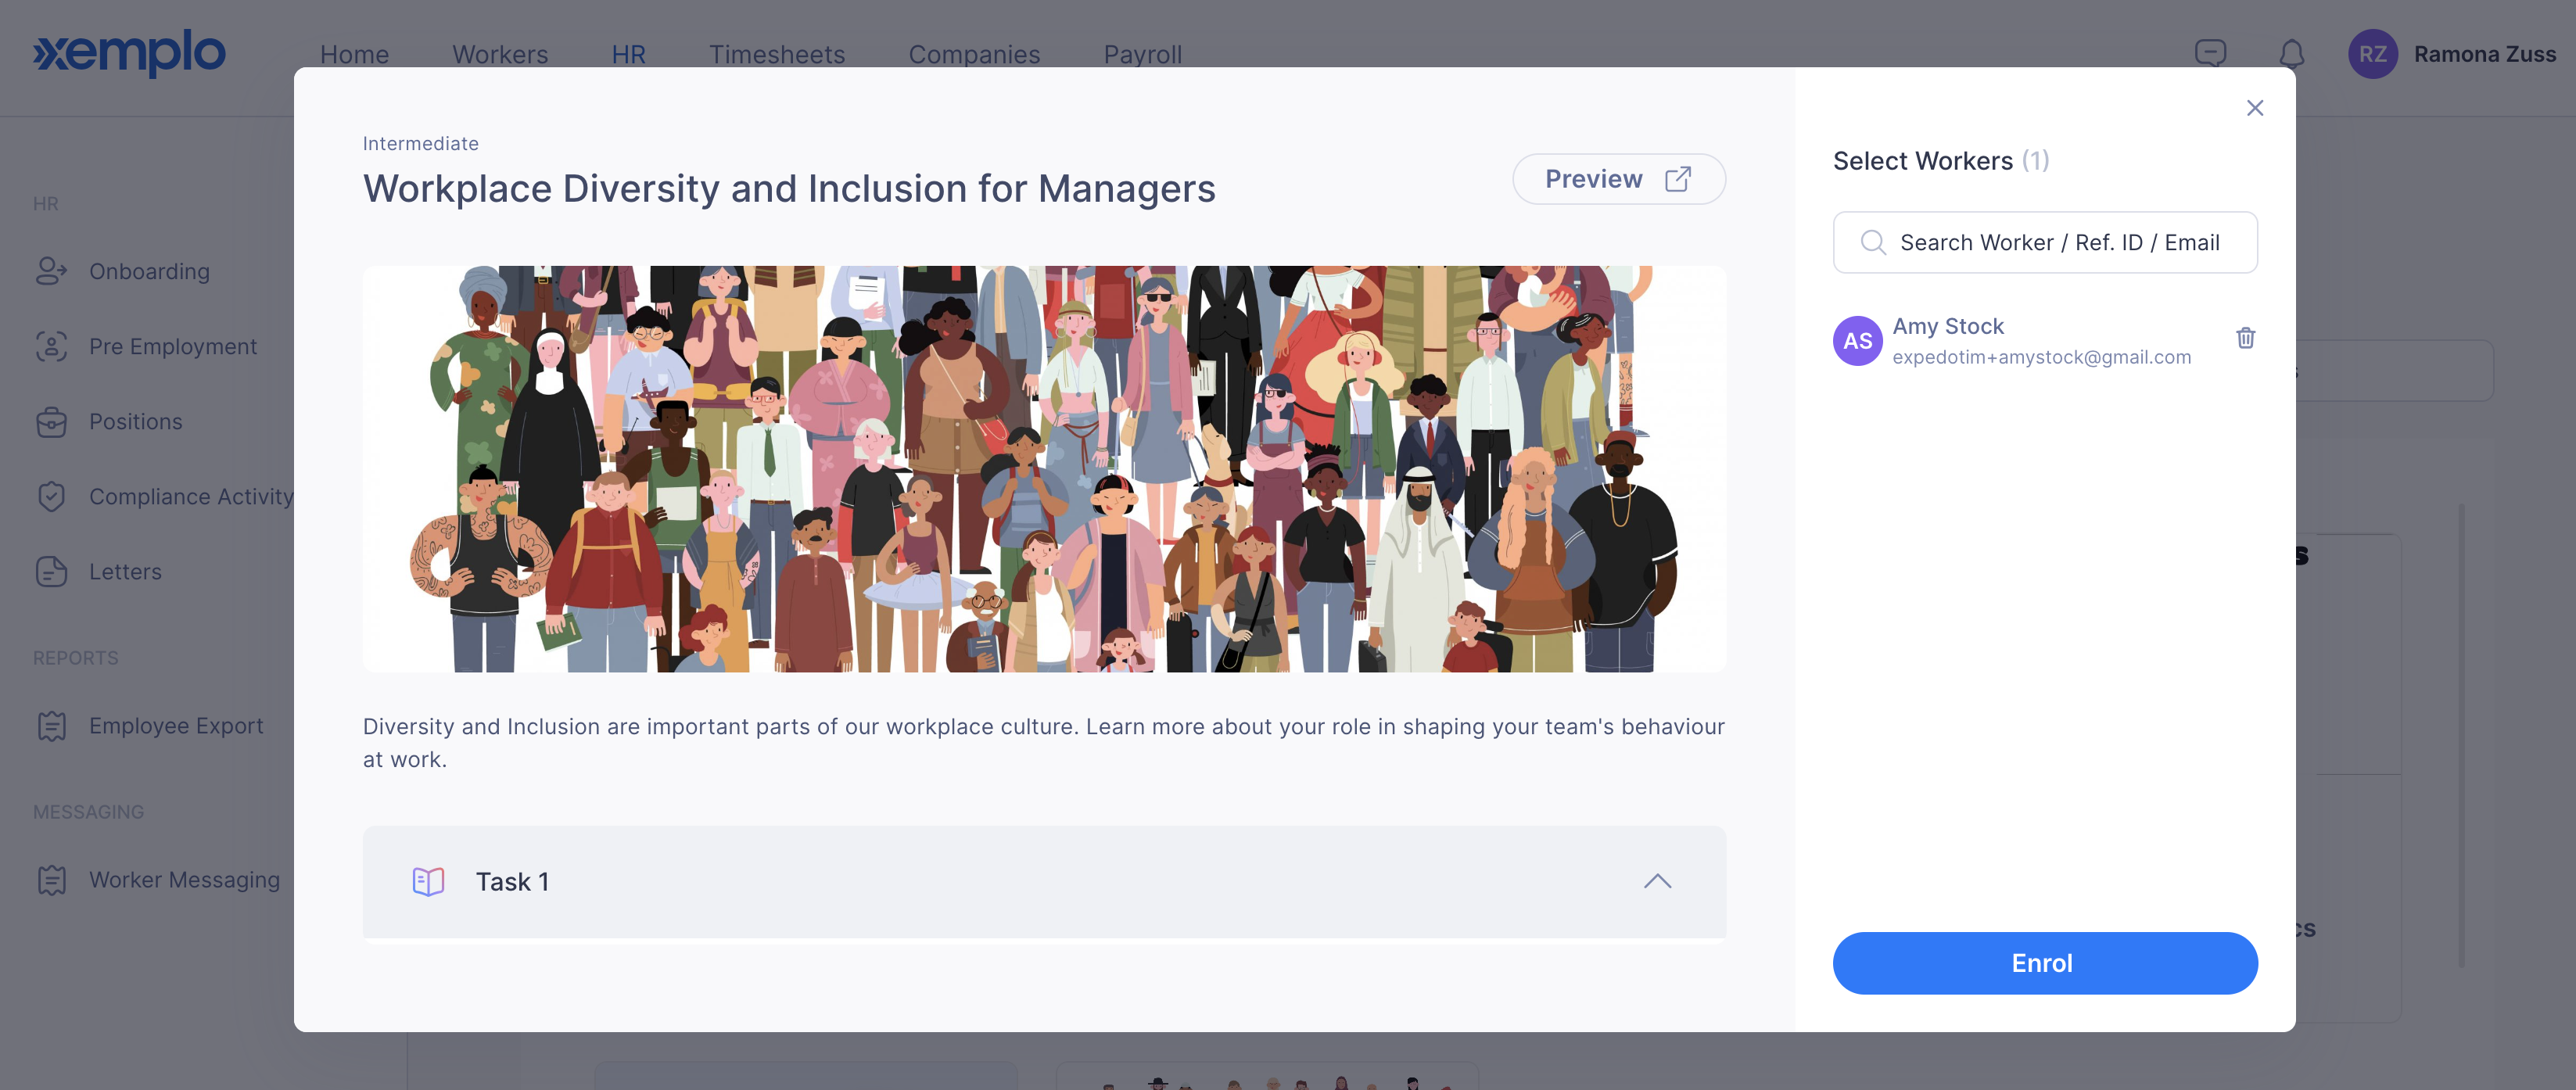Screen dimensions: 2576x1090
Task: Open Worker Messaging
Action: click(x=184, y=879)
